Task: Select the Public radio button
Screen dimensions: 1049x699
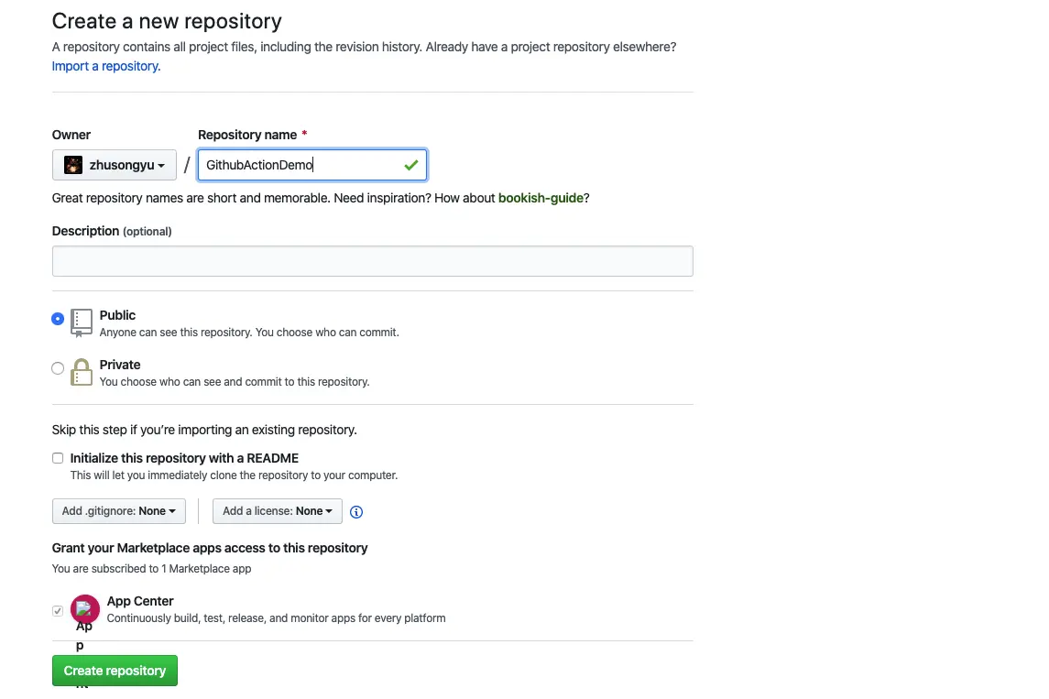Action: pos(58,319)
